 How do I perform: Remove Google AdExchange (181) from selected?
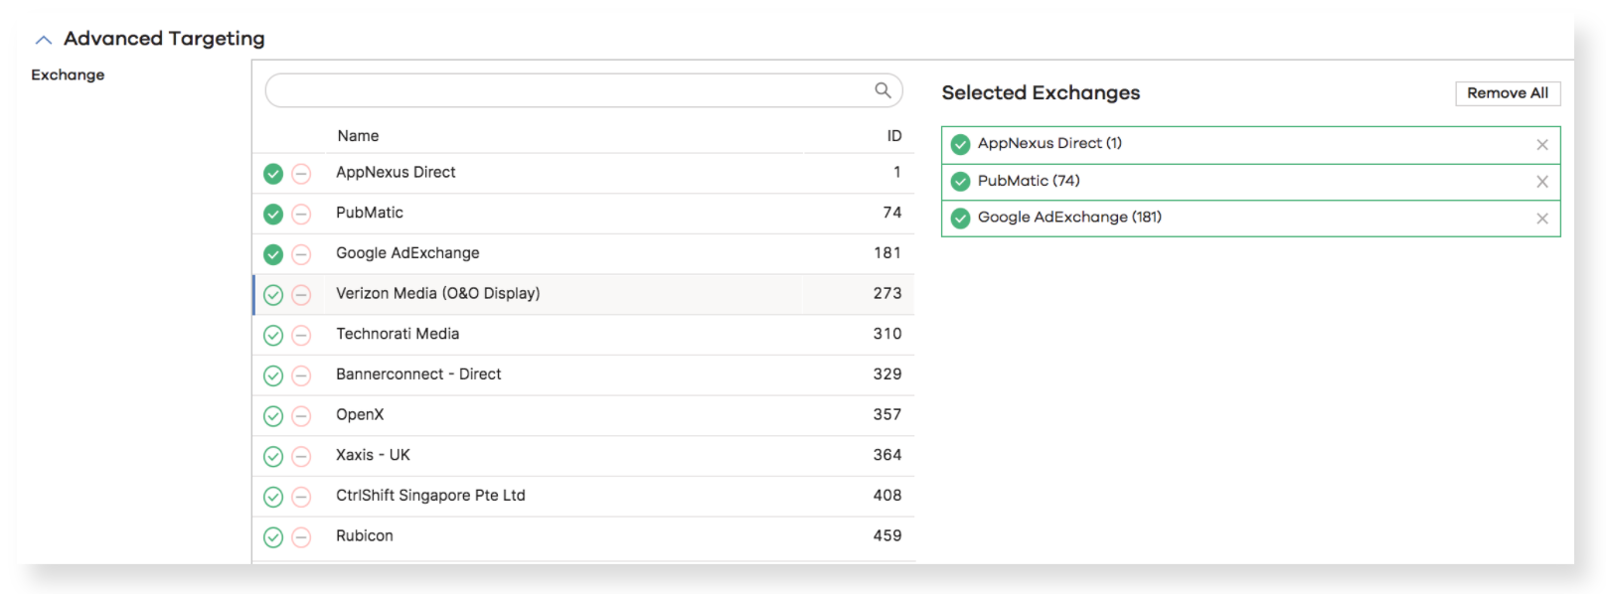(x=1542, y=219)
